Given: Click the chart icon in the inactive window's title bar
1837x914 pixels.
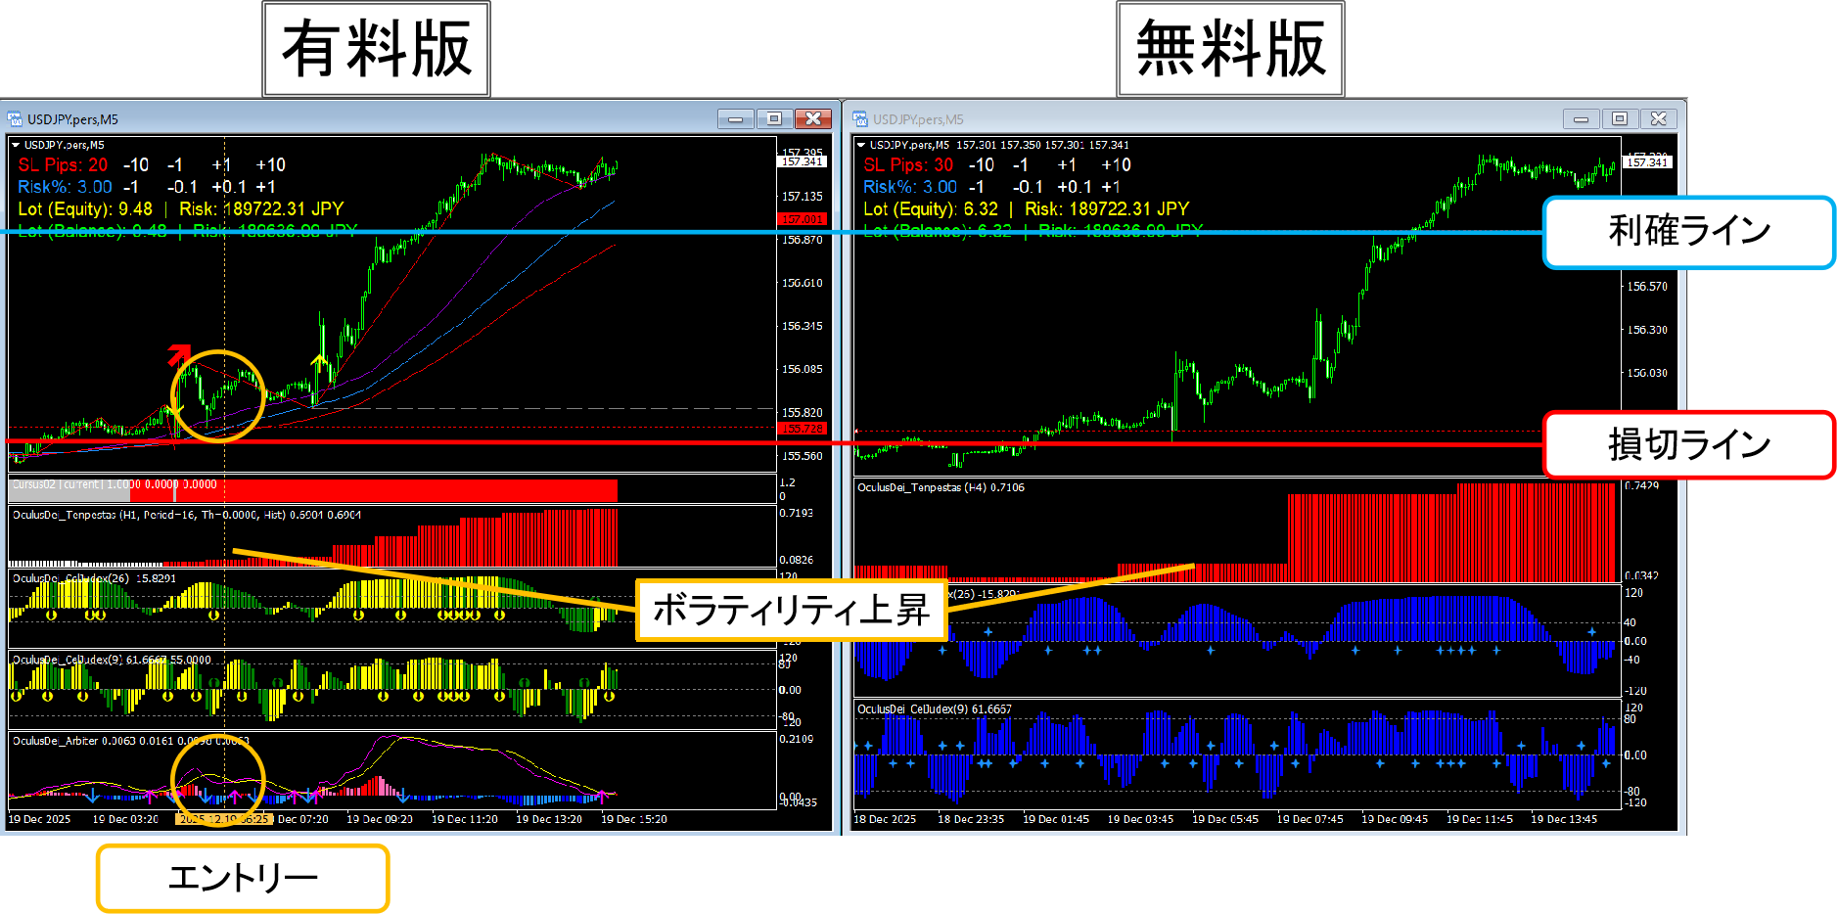Looking at the screenshot, I should tap(860, 119).
